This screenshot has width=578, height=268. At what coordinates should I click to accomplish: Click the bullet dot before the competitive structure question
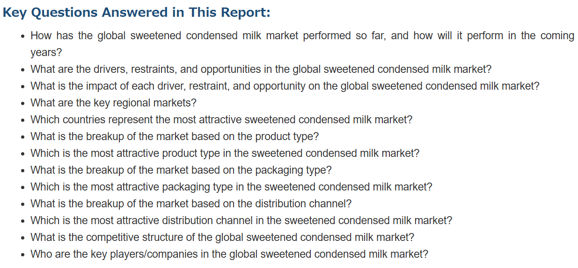(x=23, y=238)
